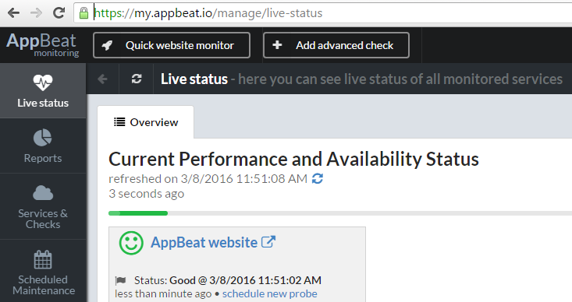Focus the address bar URL field

point(323,13)
